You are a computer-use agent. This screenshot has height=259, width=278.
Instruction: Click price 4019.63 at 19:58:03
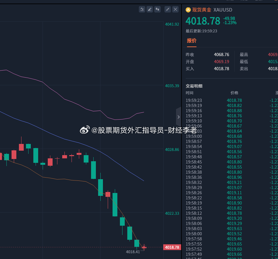click(234, 229)
